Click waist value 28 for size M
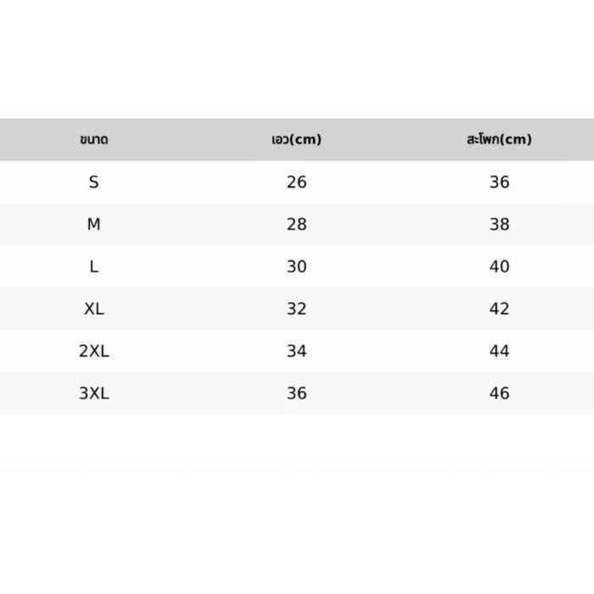 pos(297,224)
